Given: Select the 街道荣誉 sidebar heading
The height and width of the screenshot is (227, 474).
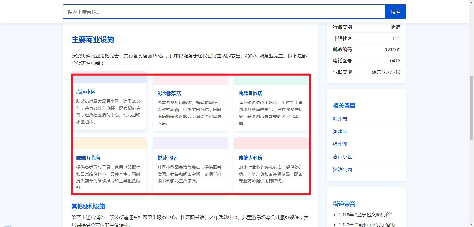Looking at the screenshot, I should pyautogui.click(x=344, y=204).
